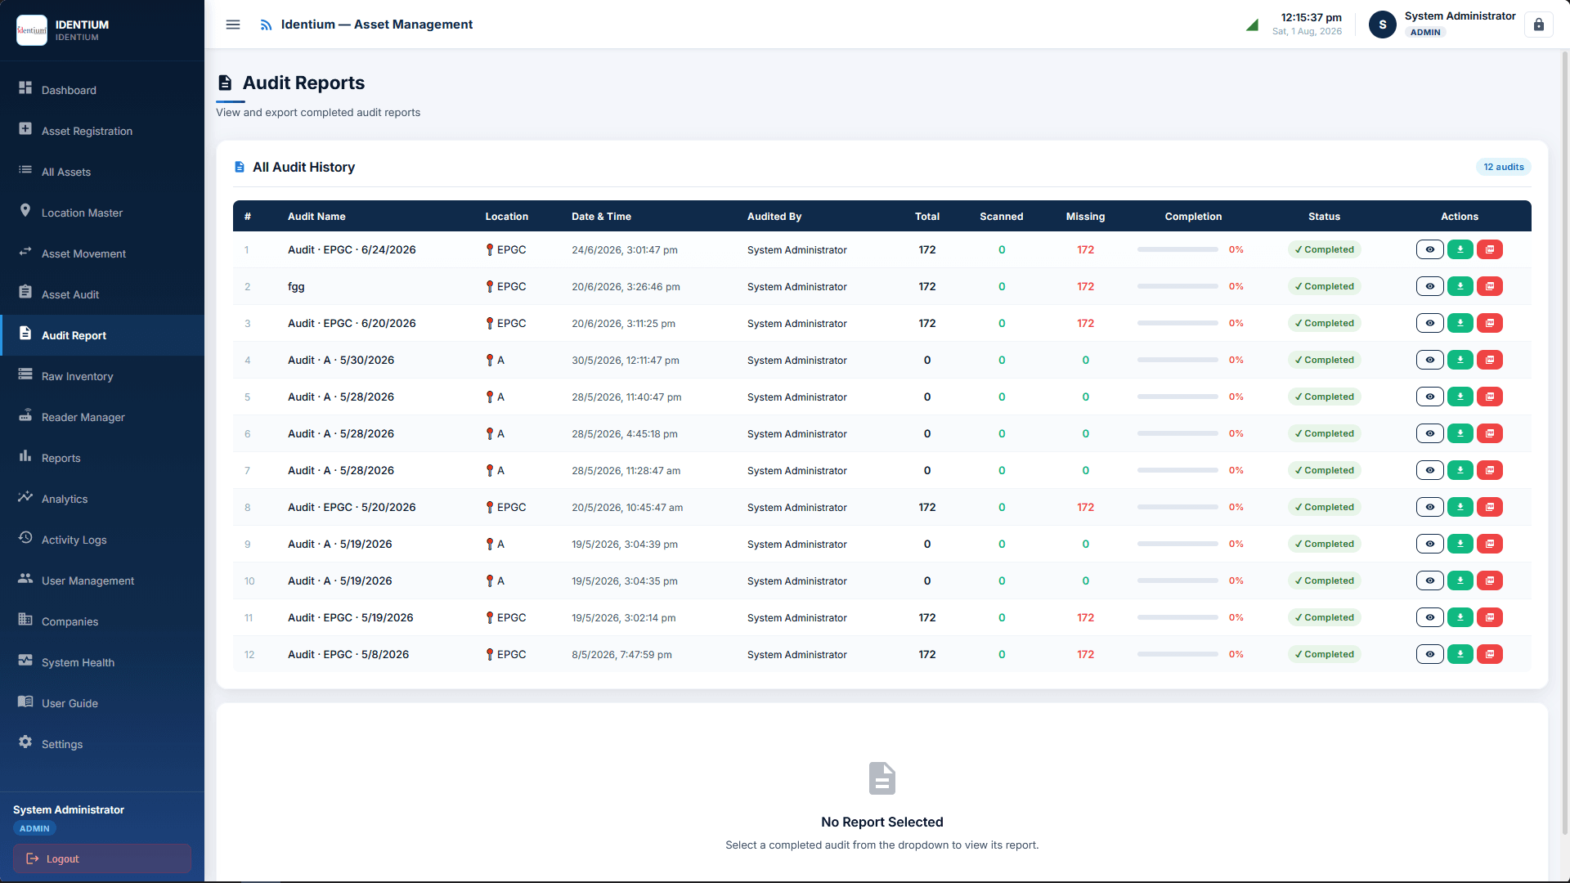This screenshot has height=883, width=1570.
Task: Click the Missing column header
Action: tap(1085, 217)
